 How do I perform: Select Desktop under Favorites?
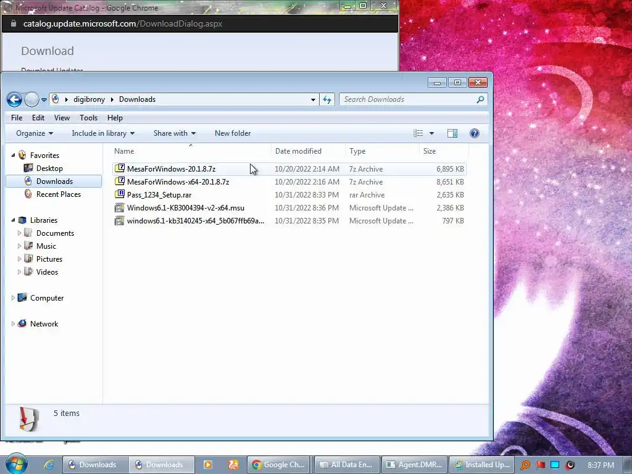49,168
